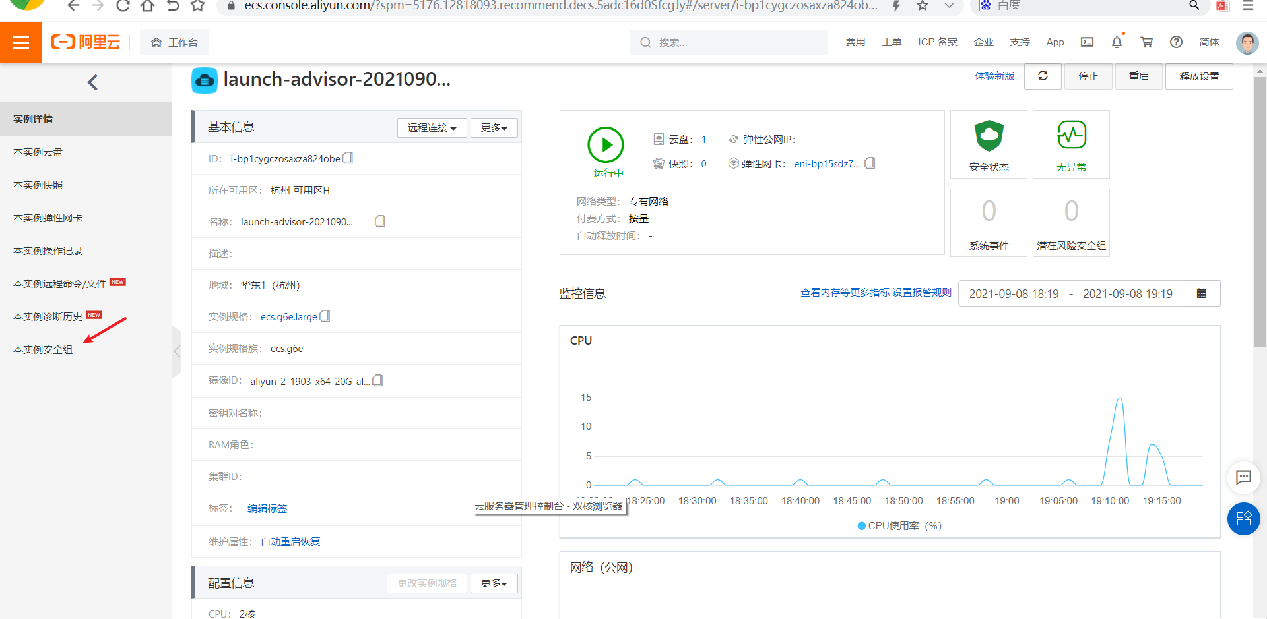Open the 工单 top menu

pos(892,42)
